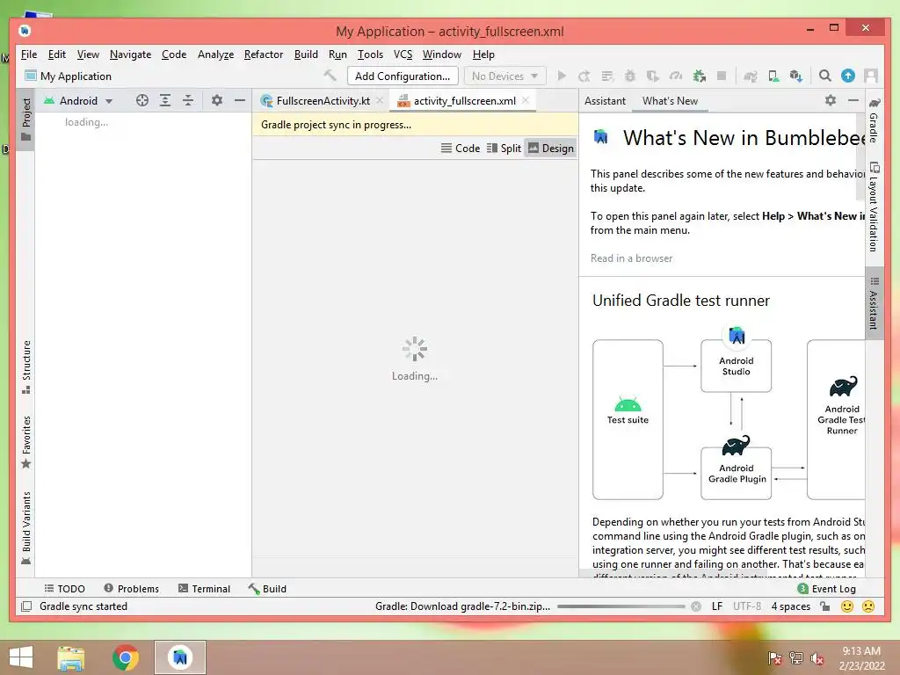Toggle the read-only lock icon in status bar

[825, 606]
